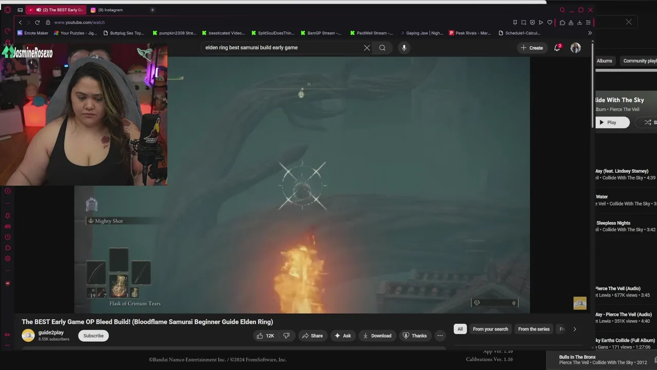Start voice search with the microphone
This screenshot has width=657, height=370.
pyautogui.click(x=404, y=48)
